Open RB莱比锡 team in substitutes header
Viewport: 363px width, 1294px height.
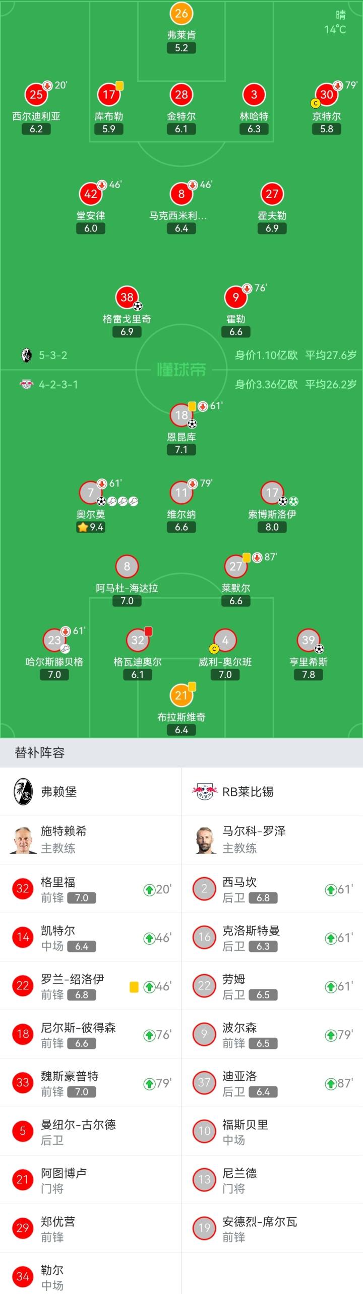tap(248, 792)
